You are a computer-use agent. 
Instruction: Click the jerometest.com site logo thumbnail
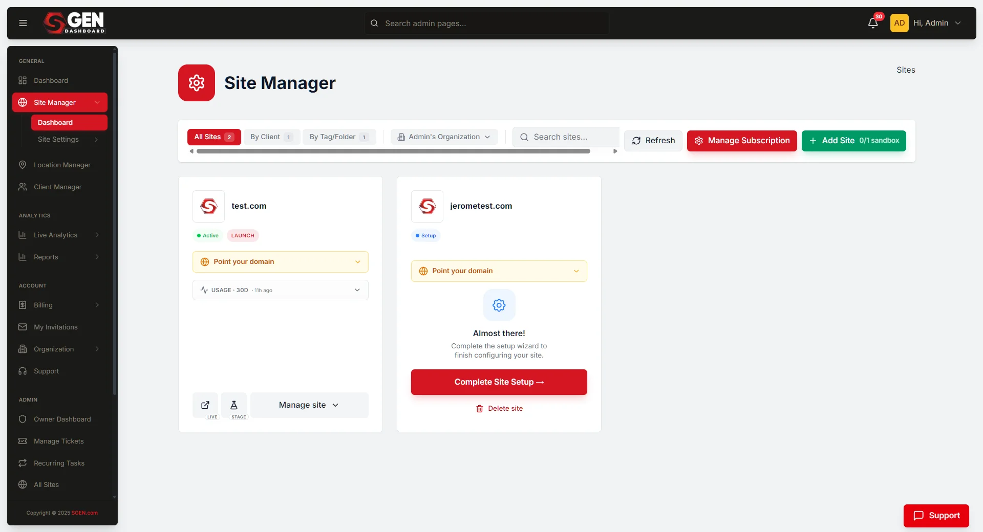(427, 206)
